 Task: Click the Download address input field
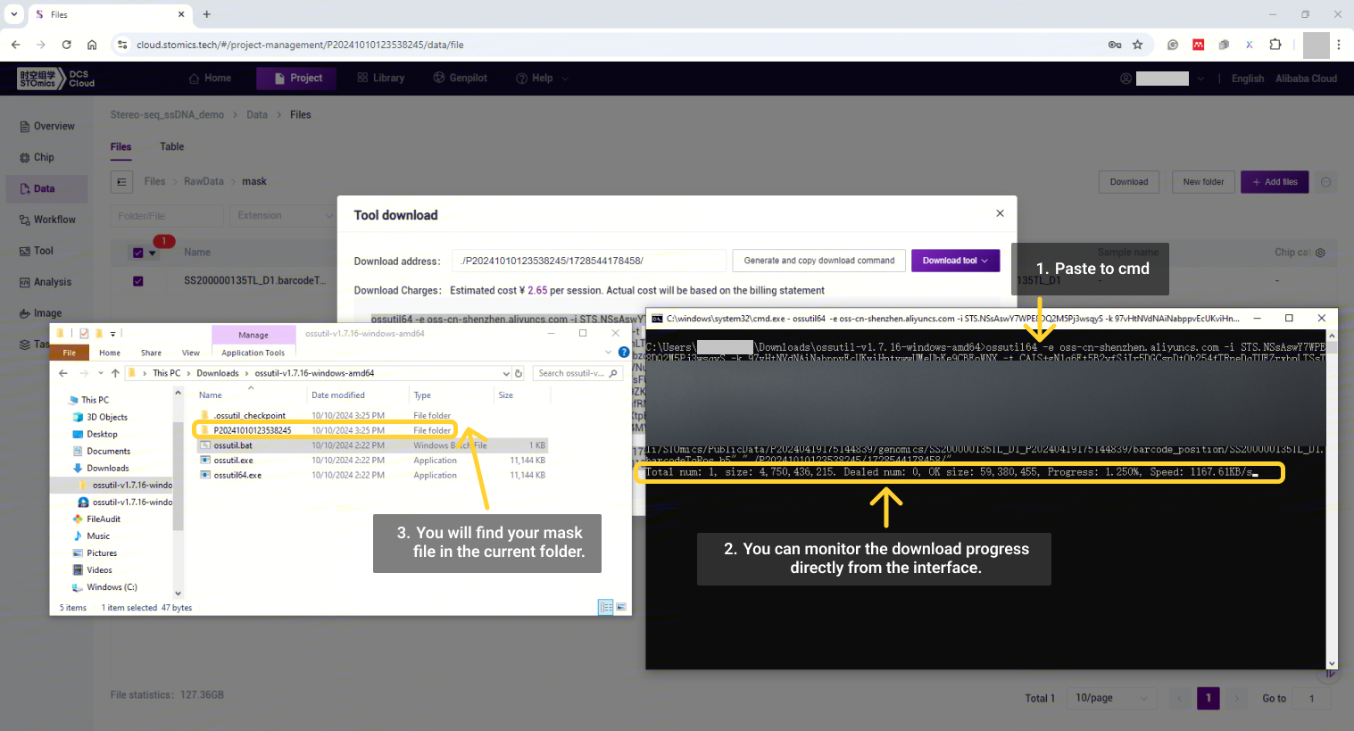589,261
